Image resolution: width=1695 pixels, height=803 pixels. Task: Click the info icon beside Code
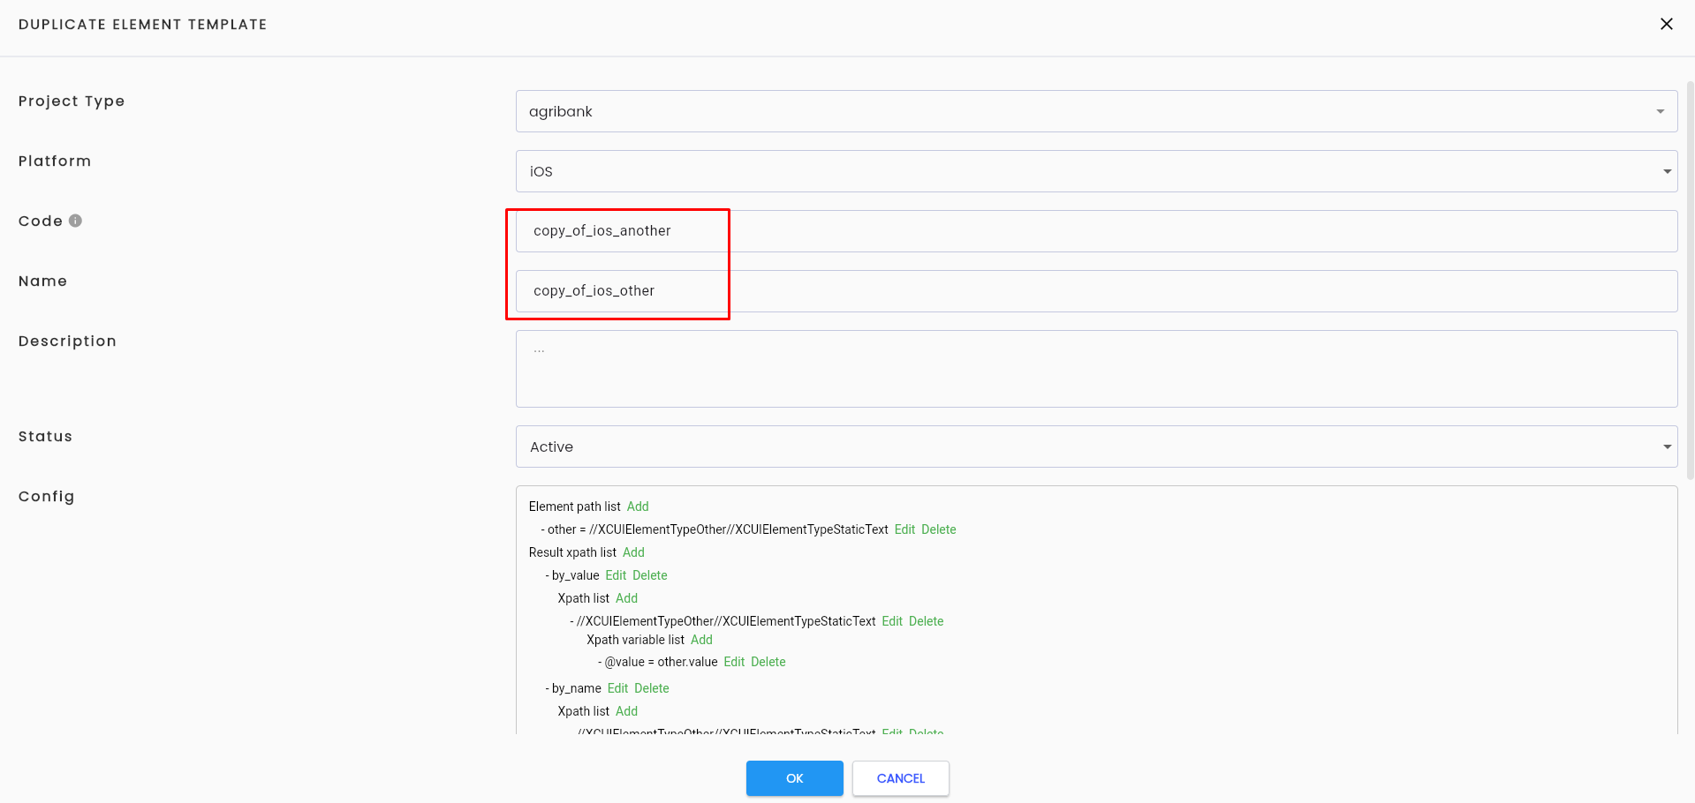(75, 221)
